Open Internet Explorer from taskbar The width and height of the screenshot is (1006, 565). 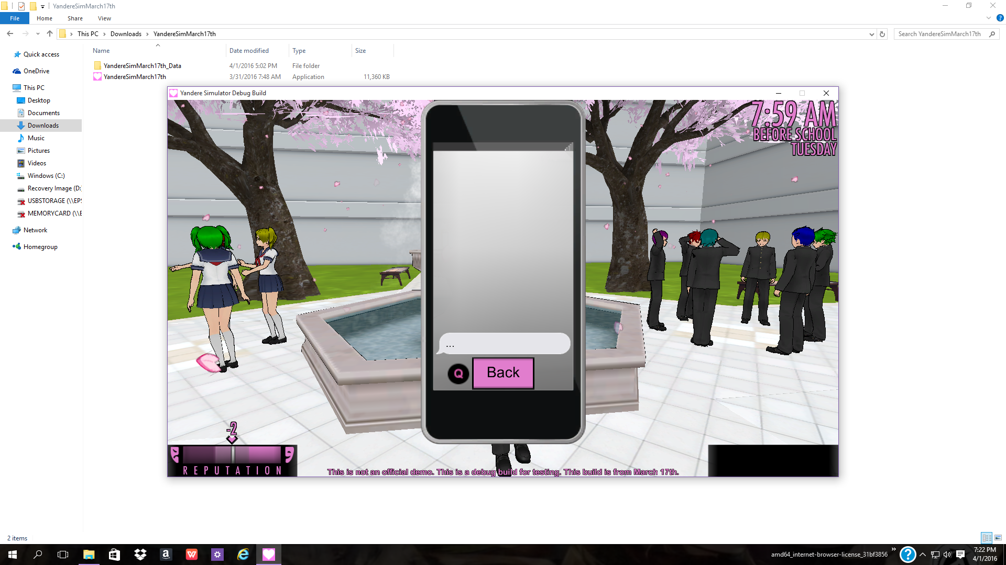click(x=243, y=555)
